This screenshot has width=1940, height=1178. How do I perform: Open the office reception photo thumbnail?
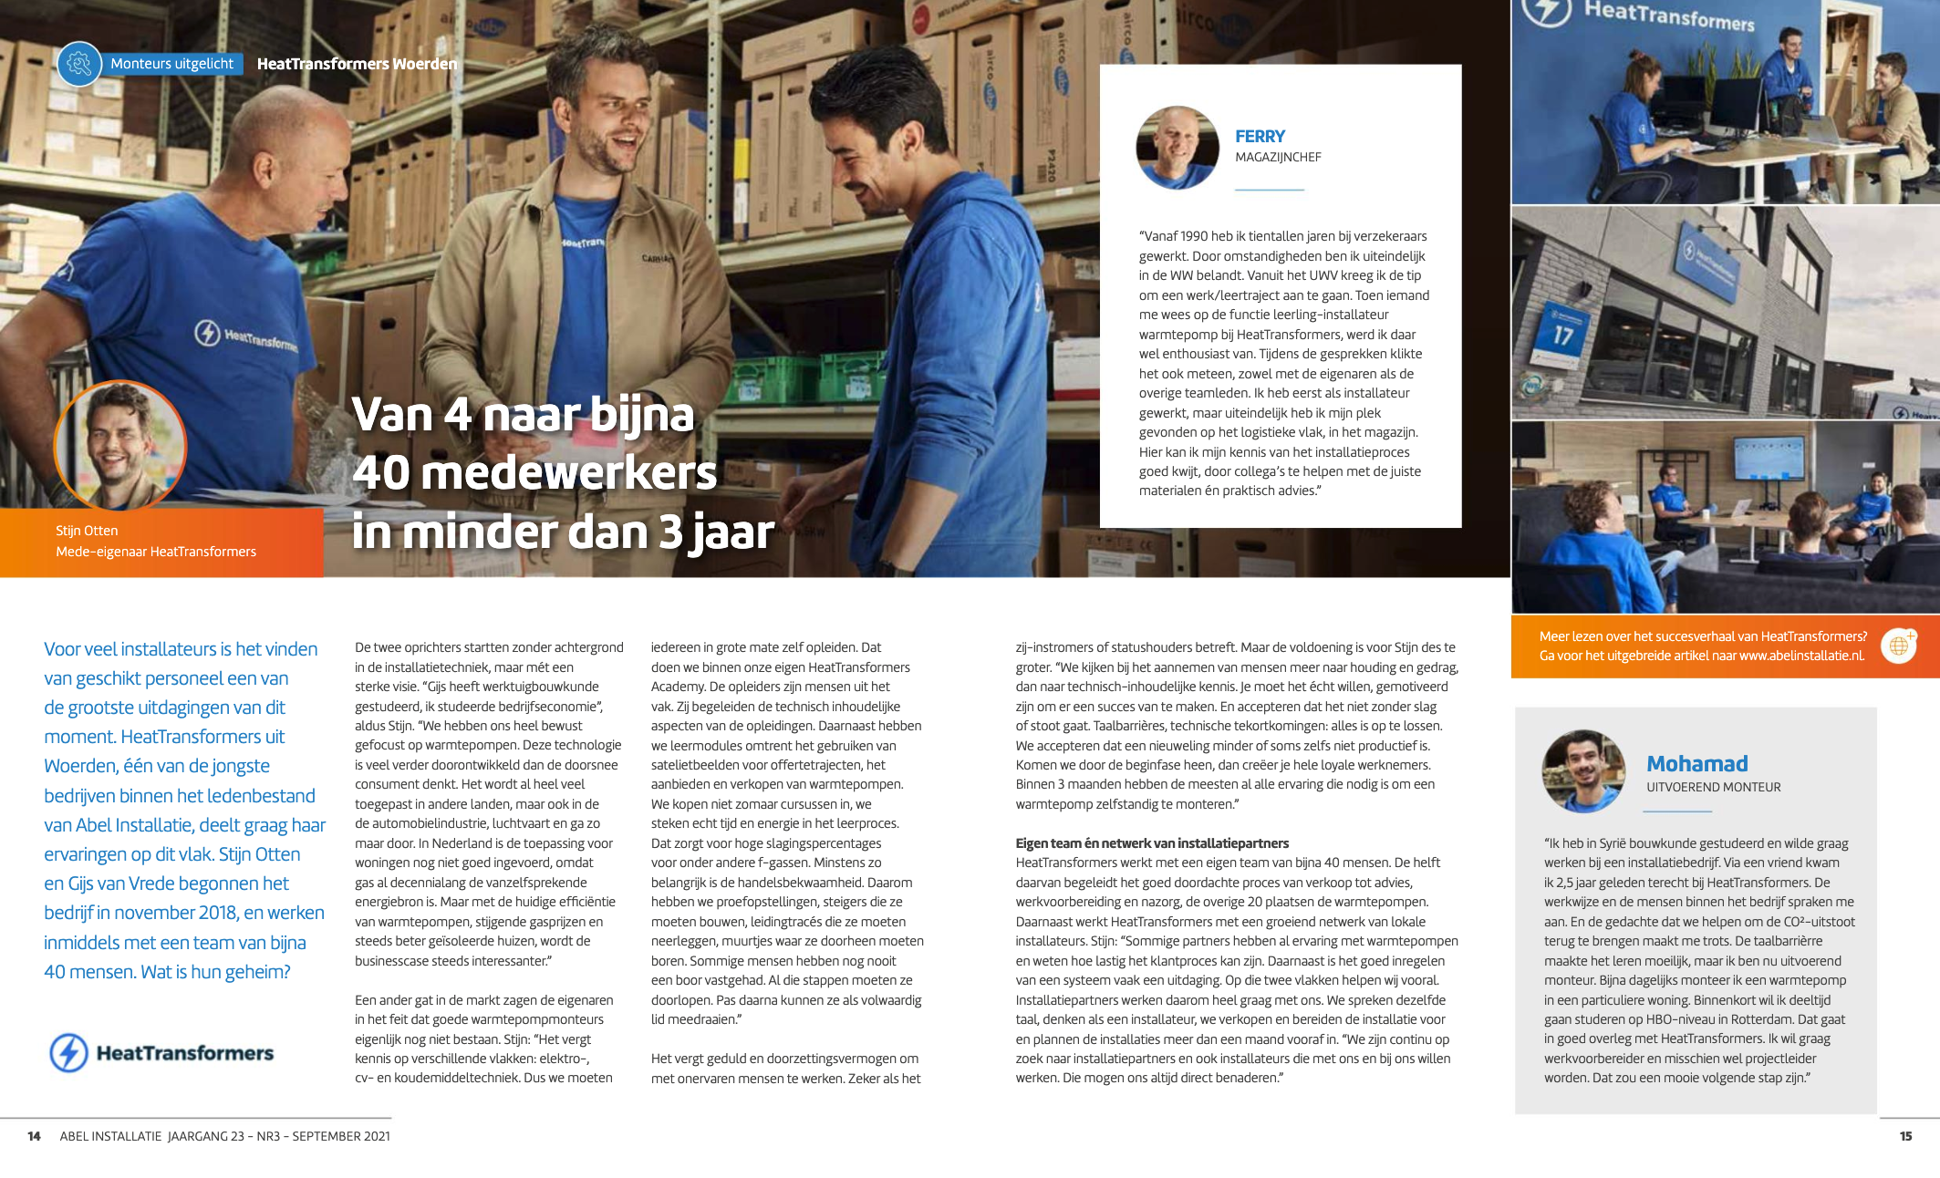pyautogui.click(x=1725, y=101)
